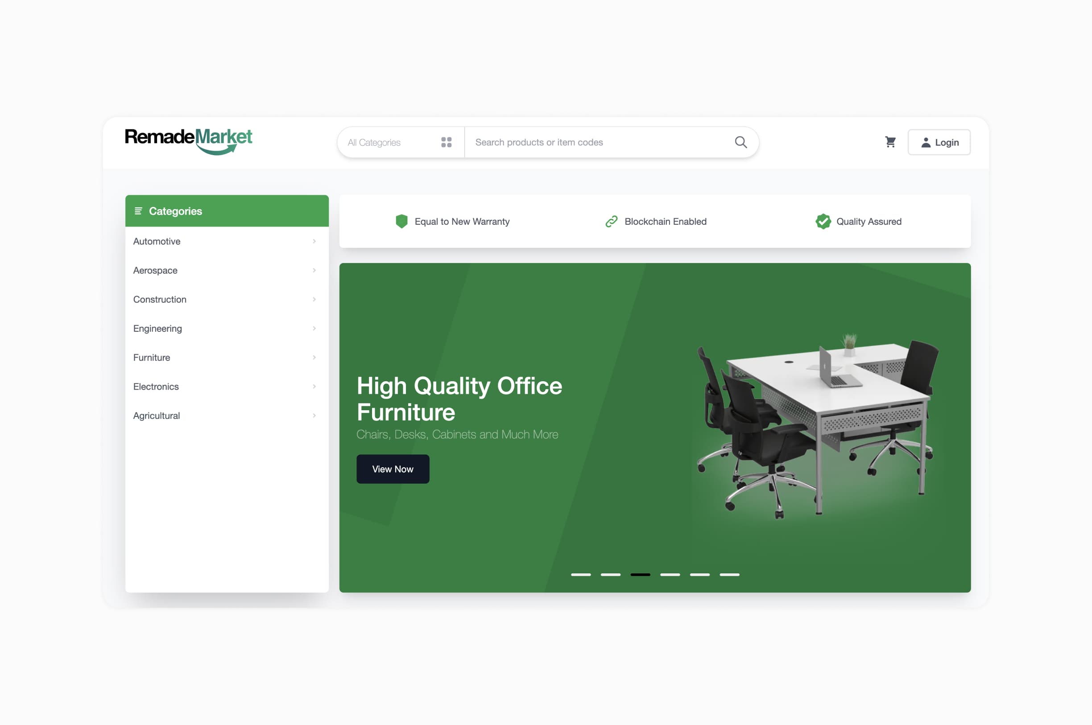Click the shopping cart icon
Viewport: 1092px width, 725px height.
(x=889, y=142)
